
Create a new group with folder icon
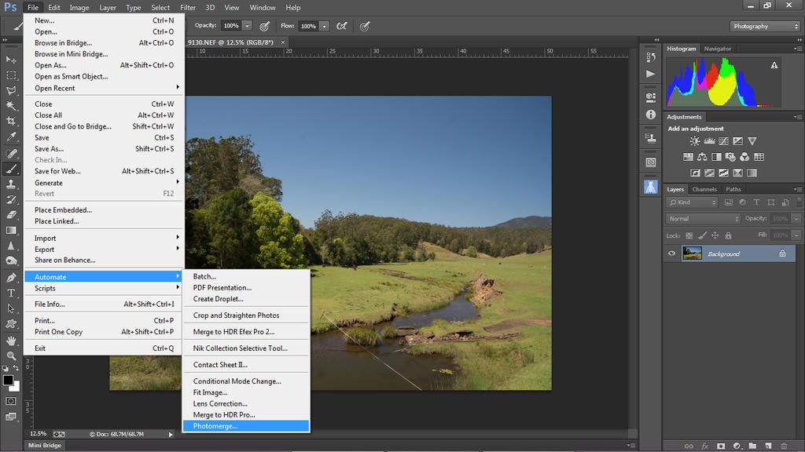[752, 446]
